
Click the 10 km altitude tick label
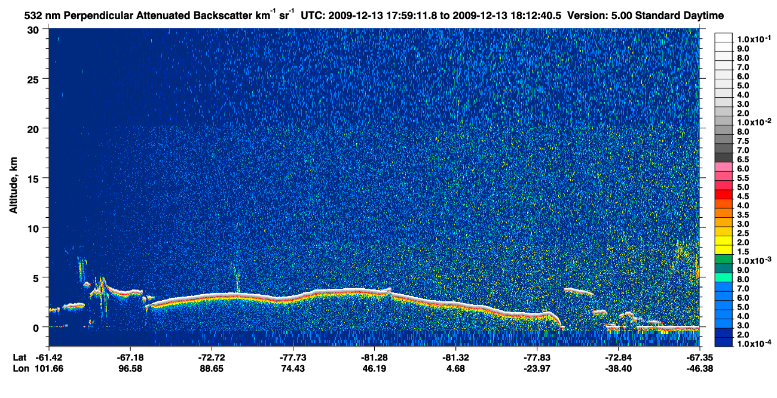(x=35, y=228)
